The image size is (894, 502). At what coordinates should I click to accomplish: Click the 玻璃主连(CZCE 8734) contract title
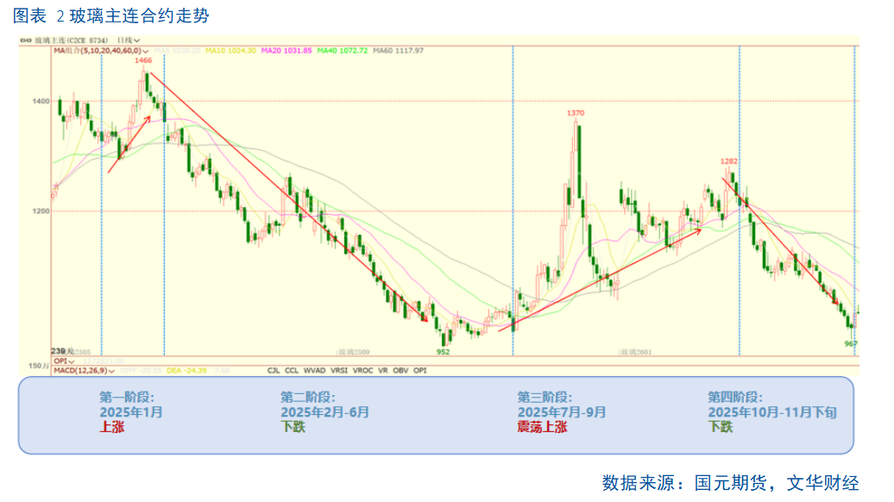tap(71, 41)
